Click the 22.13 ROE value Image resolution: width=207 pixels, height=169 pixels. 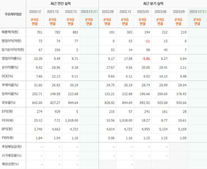[56, 76]
